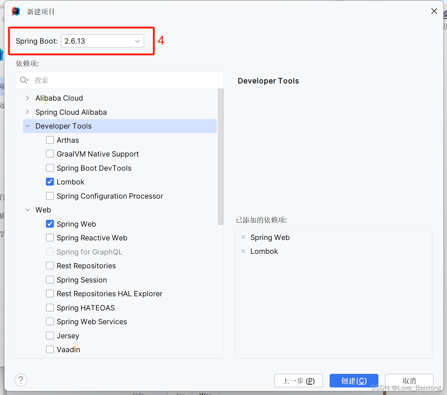Click the Spring for GraphQL label
Image resolution: width=447 pixels, height=395 pixels.
[x=89, y=252]
